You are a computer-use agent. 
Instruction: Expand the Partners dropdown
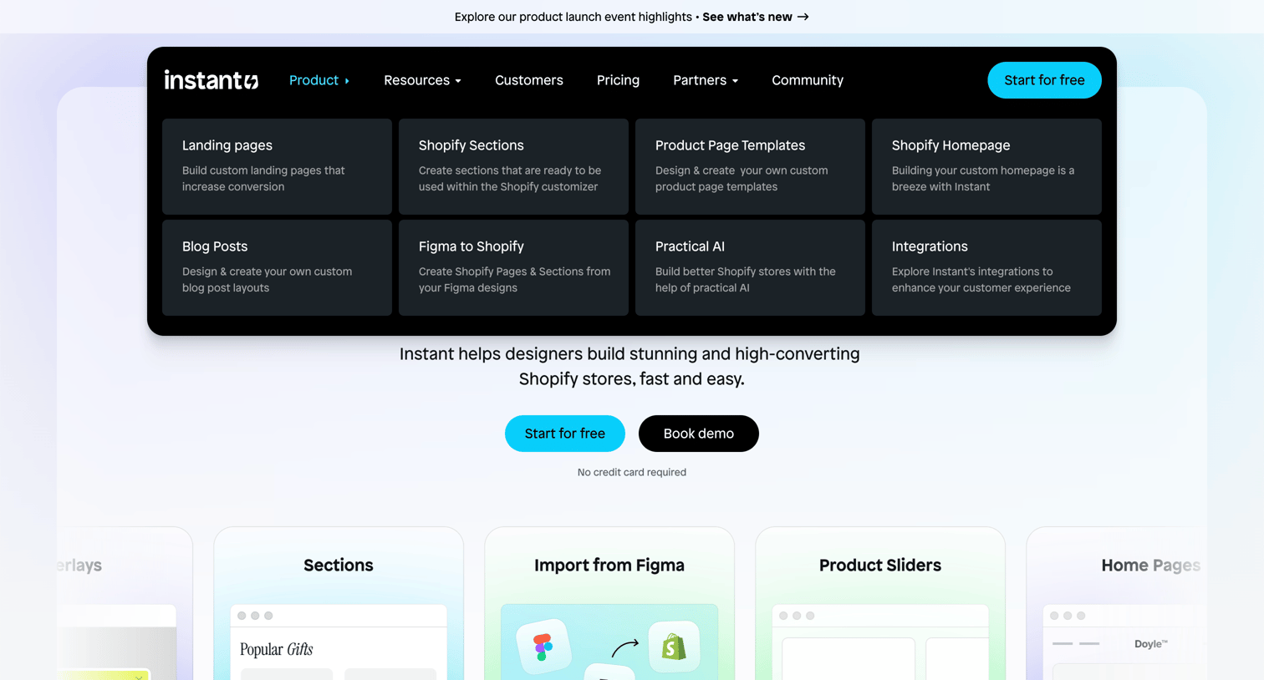point(706,80)
